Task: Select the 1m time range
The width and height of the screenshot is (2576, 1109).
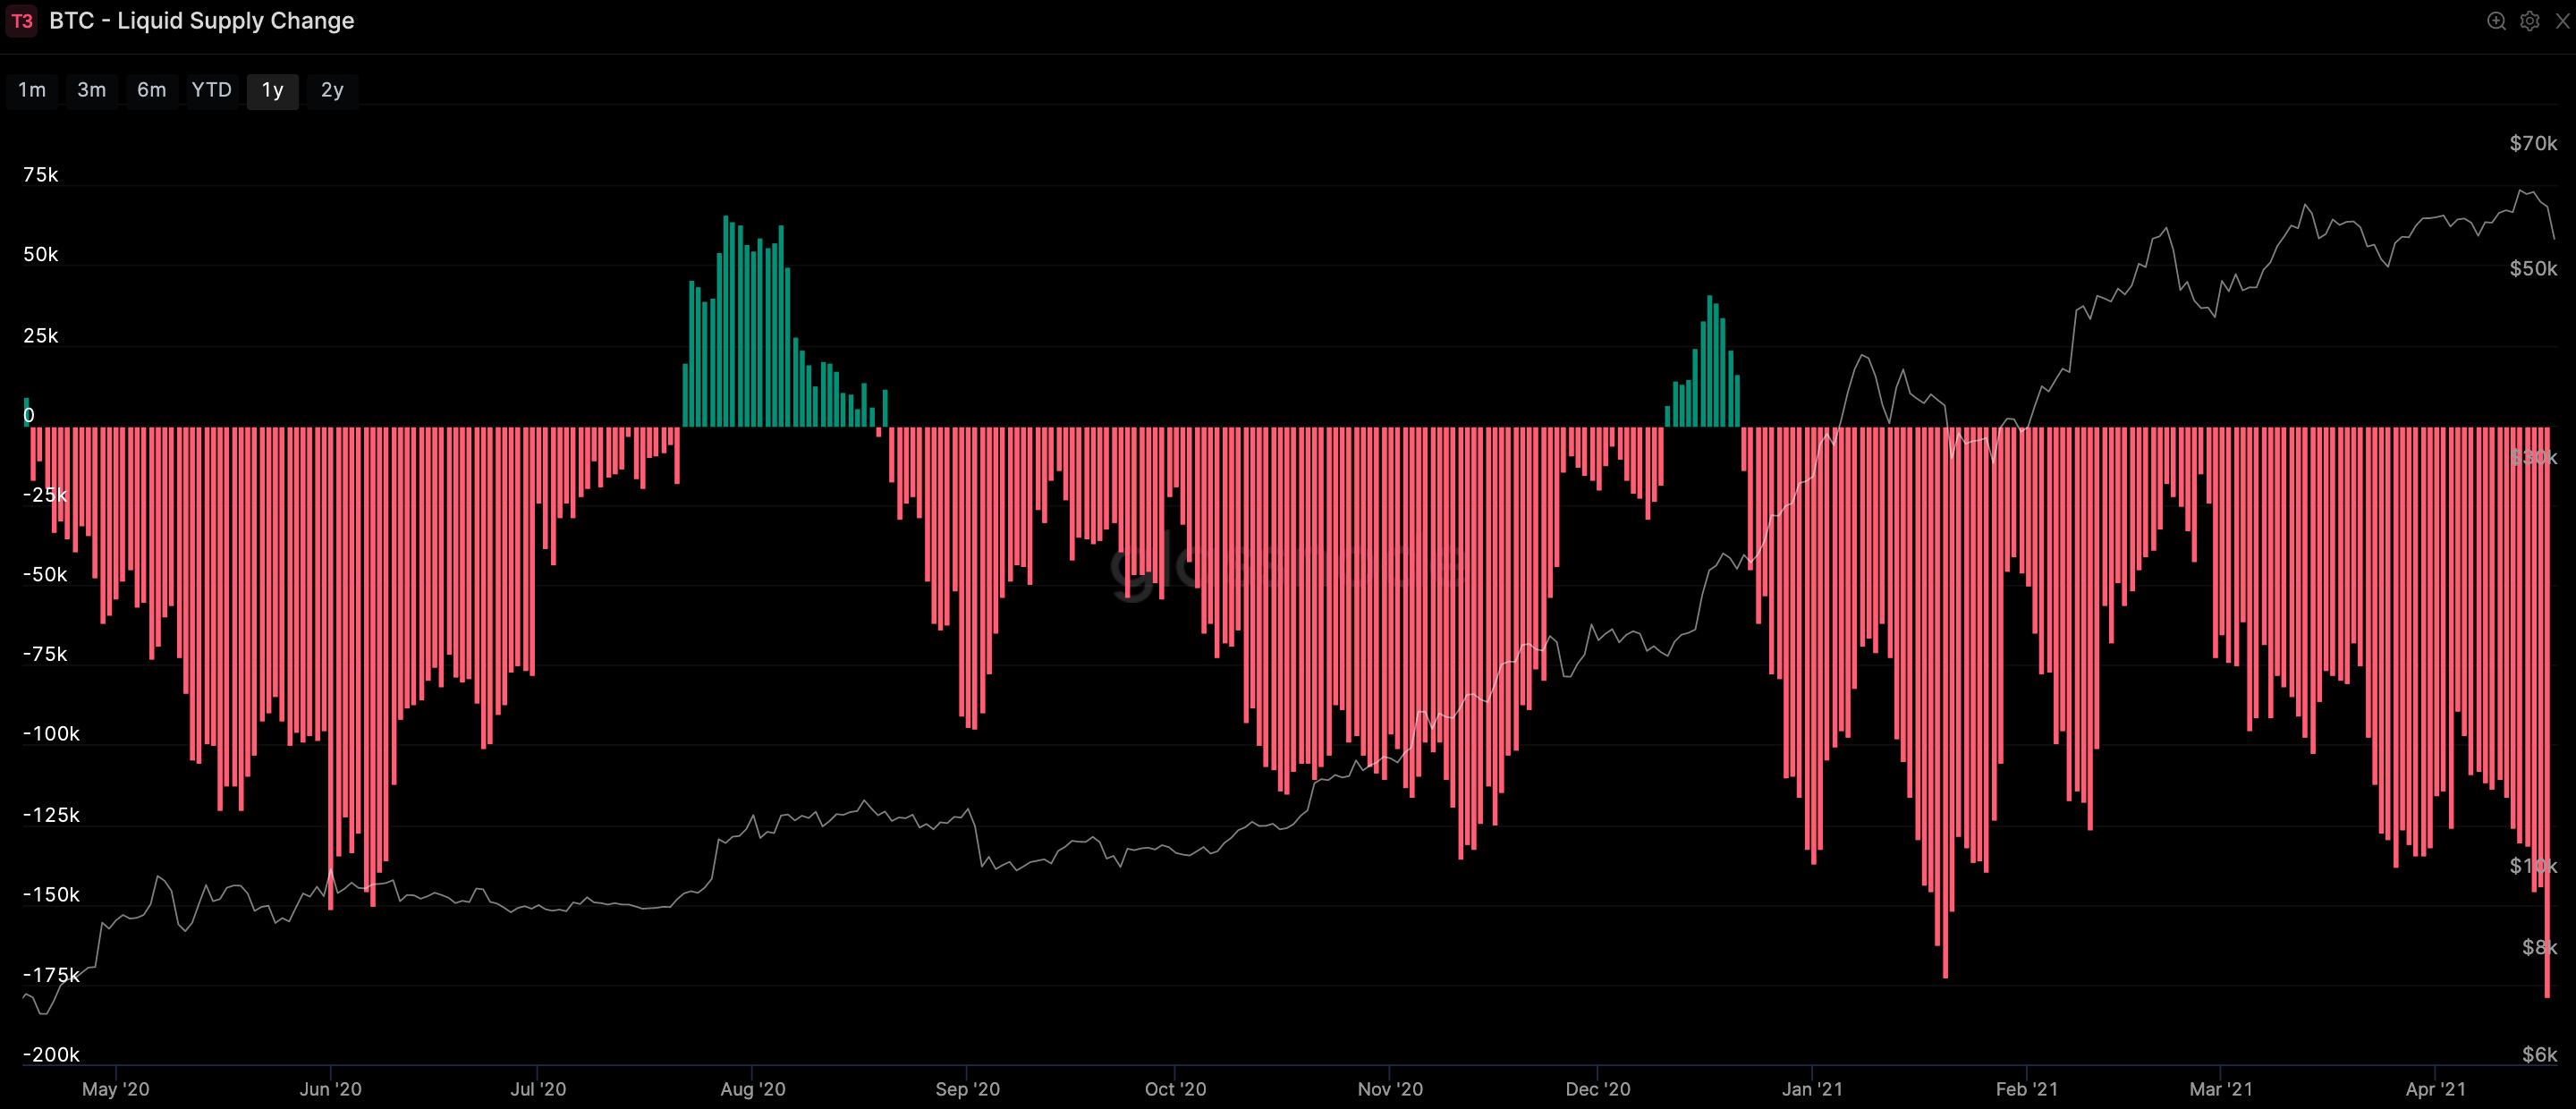Action: [32, 90]
